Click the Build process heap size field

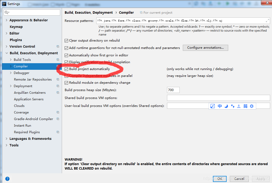coord(173,90)
